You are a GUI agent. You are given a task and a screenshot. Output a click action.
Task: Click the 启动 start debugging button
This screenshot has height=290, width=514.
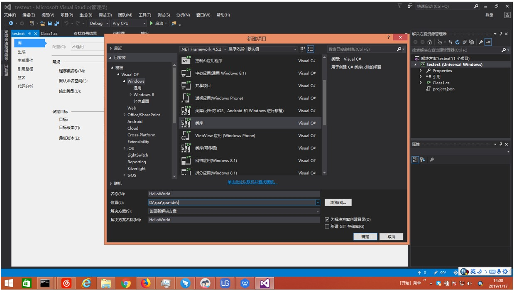tap(157, 23)
